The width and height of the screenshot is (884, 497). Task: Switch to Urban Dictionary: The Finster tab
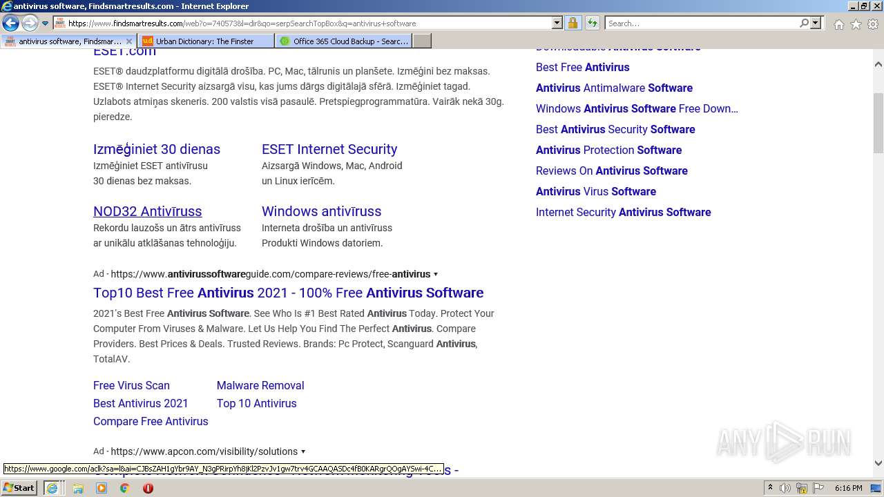tap(205, 41)
